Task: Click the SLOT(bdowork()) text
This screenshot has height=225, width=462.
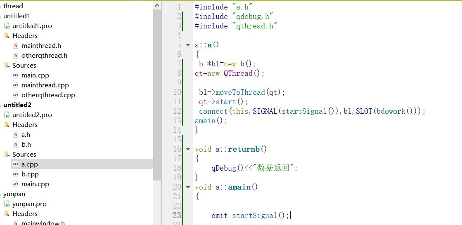Action: pyautogui.click(x=388, y=112)
